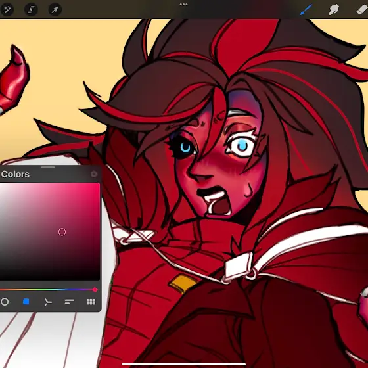Screen dimensions: 368x368
Task: Select the Transform arrow tool
Action: 55,9
